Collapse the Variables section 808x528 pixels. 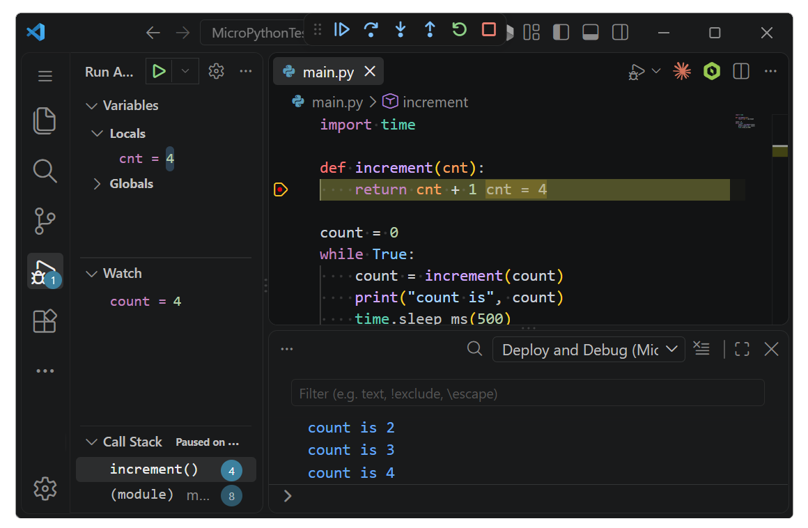click(92, 106)
